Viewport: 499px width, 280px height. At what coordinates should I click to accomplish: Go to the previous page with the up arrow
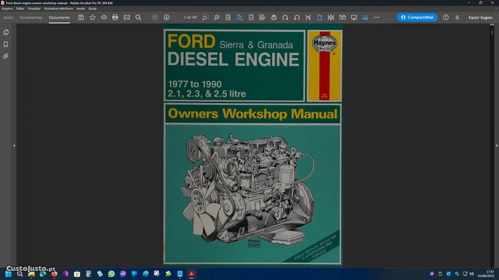click(155, 17)
